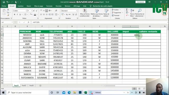
Task: Click the Cut scissors icon
Action: coord(8,10)
